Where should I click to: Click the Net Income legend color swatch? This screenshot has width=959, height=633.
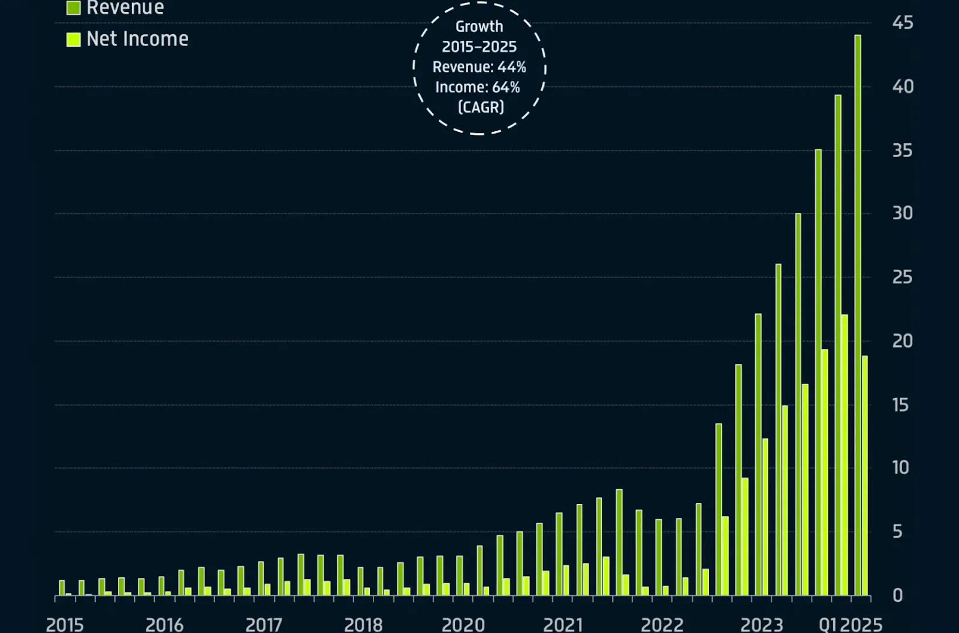point(74,38)
